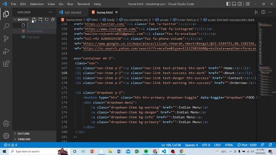Open the Accounts menu icon

[6, 124]
